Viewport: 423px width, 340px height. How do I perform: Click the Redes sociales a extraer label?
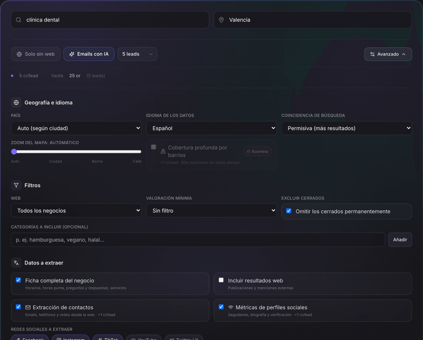point(42,329)
